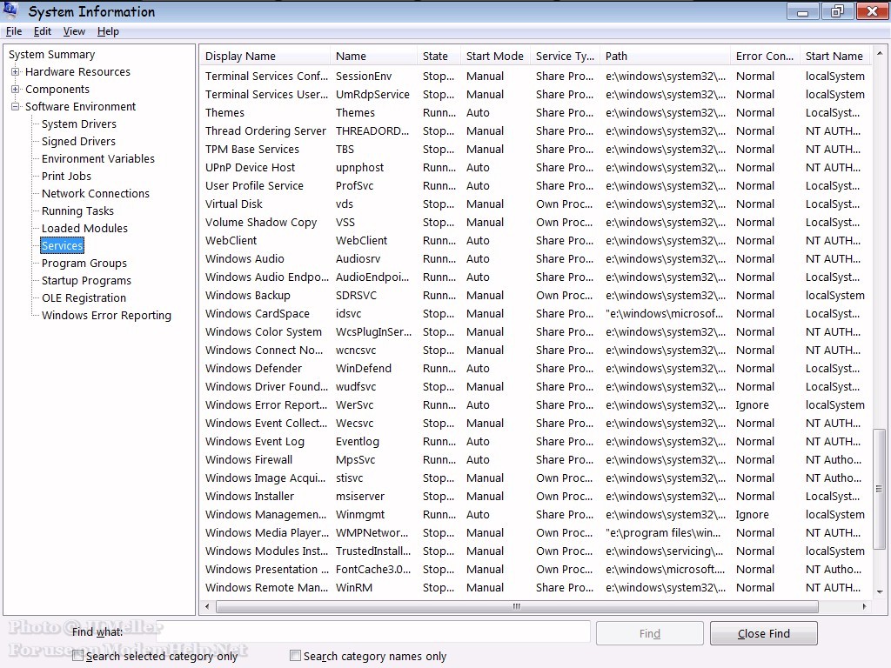Expand the Components tree node
891x668 pixels.
[x=16, y=90]
